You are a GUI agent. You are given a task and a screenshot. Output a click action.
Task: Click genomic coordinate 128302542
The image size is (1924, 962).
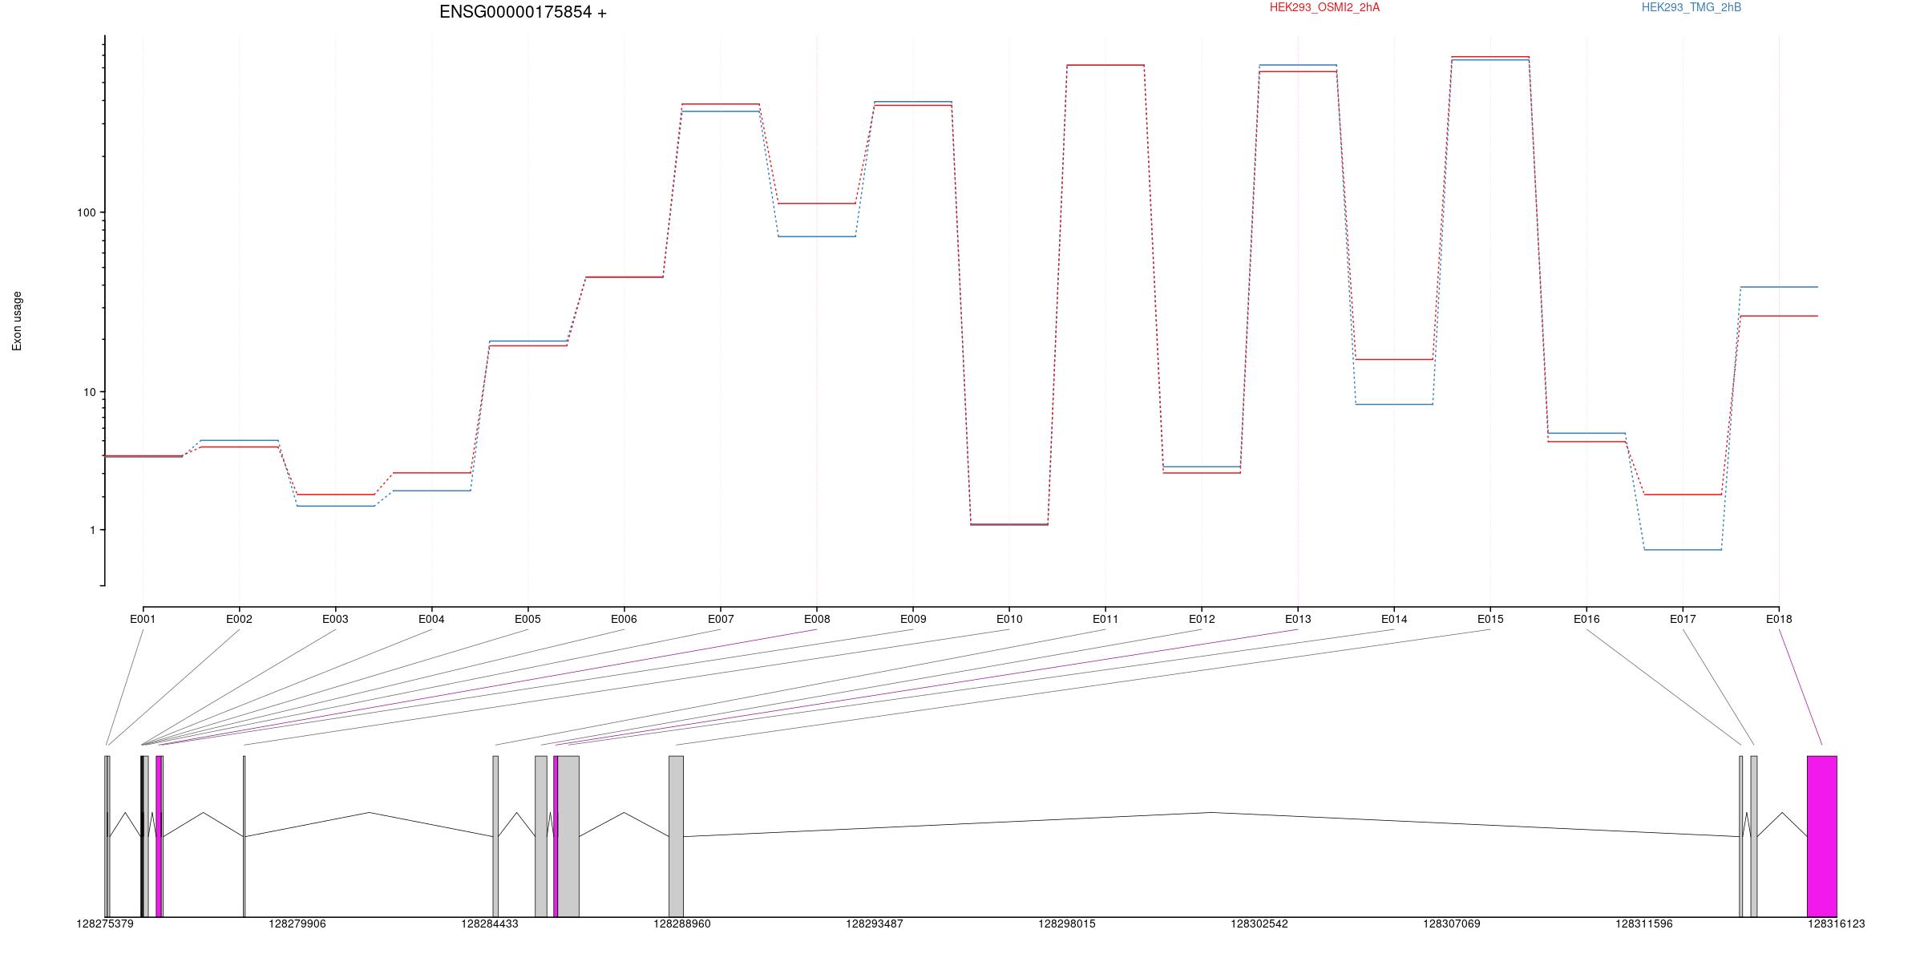(x=1259, y=924)
